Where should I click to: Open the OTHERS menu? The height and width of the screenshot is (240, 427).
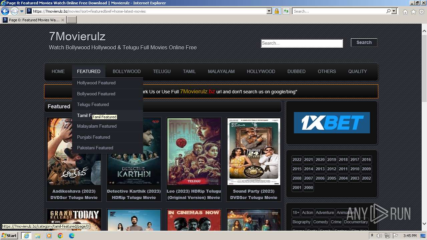coord(327,71)
